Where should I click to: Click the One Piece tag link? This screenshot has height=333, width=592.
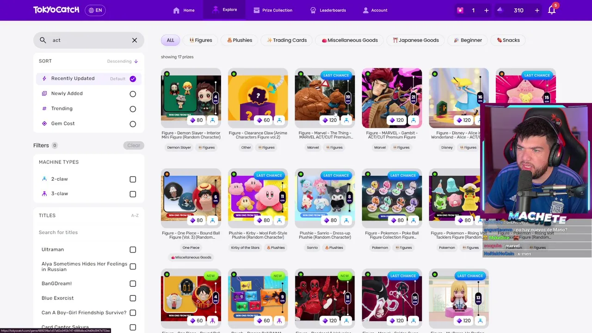click(x=191, y=248)
